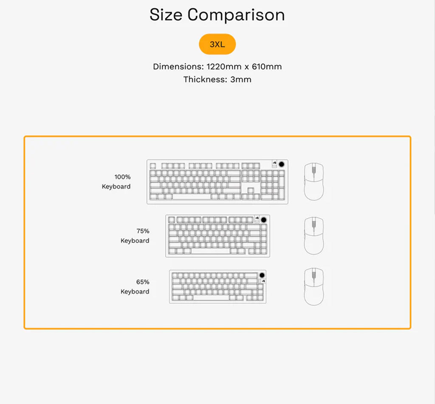
Task: Click the "75% Keyboard" label
Action: pos(135,236)
